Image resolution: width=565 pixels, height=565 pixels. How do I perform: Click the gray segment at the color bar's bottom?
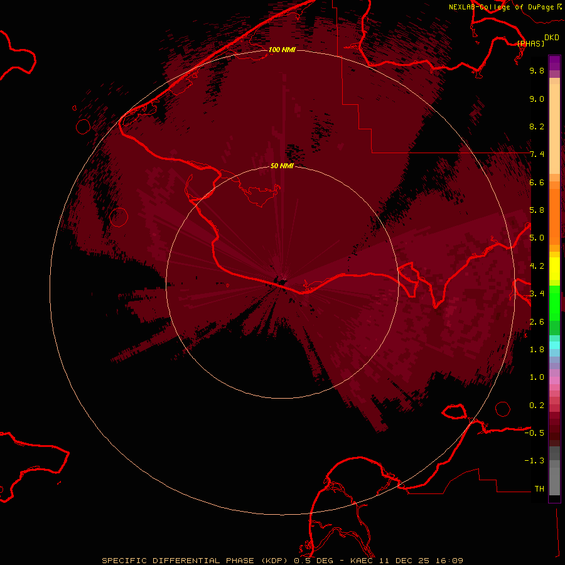click(554, 478)
